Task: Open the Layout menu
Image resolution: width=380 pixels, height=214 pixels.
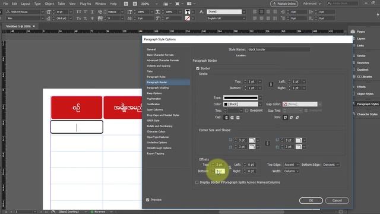Action: coord(26,4)
